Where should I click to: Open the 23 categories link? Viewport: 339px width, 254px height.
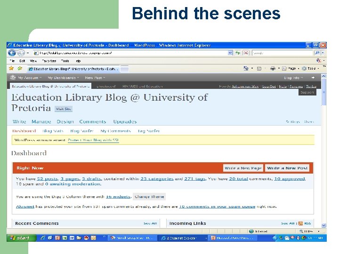pyautogui.click(x=157, y=179)
